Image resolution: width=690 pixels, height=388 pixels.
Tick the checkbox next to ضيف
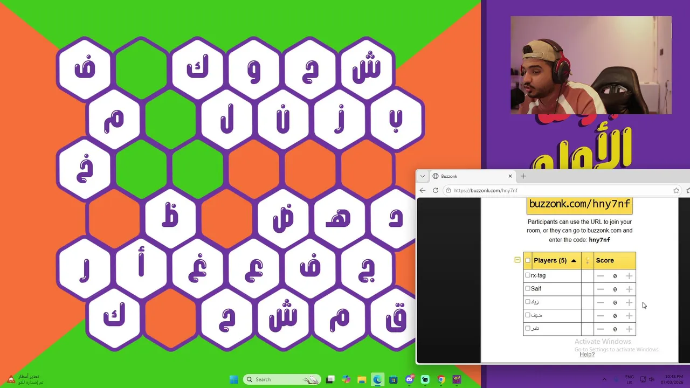528,315
